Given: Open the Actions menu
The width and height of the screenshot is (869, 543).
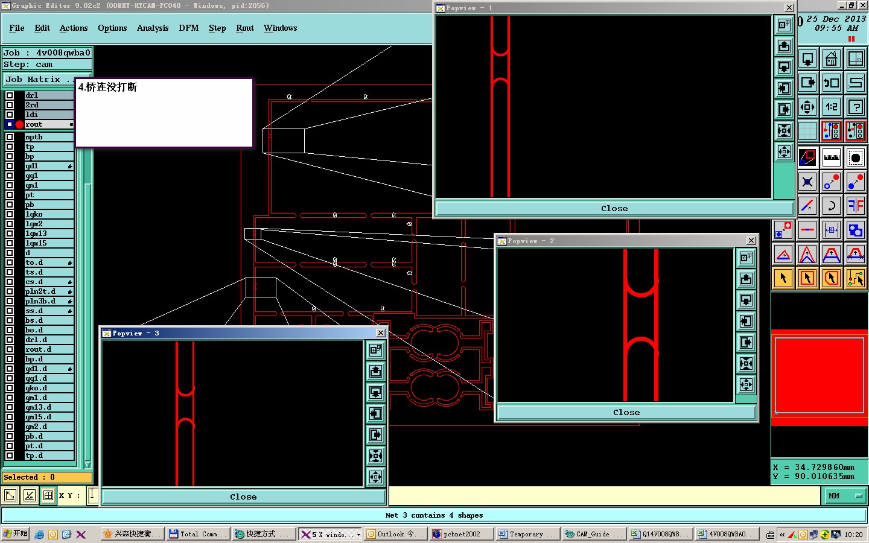Looking at the screenshot, I should pos(74,28).
